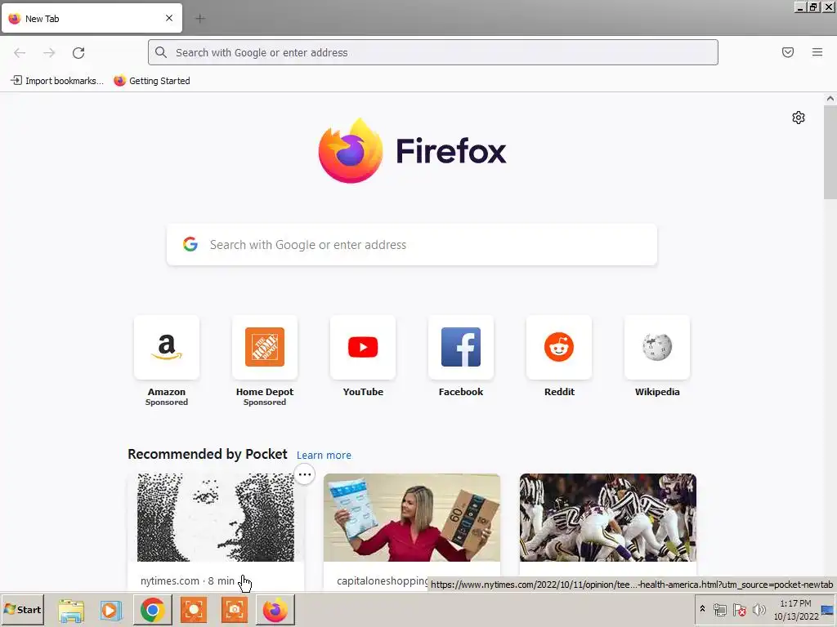This screenshot has width=837, height=627.
Task: Click the Forward navigation arrow
Action: pyautogui.click(x=49, y=53)
